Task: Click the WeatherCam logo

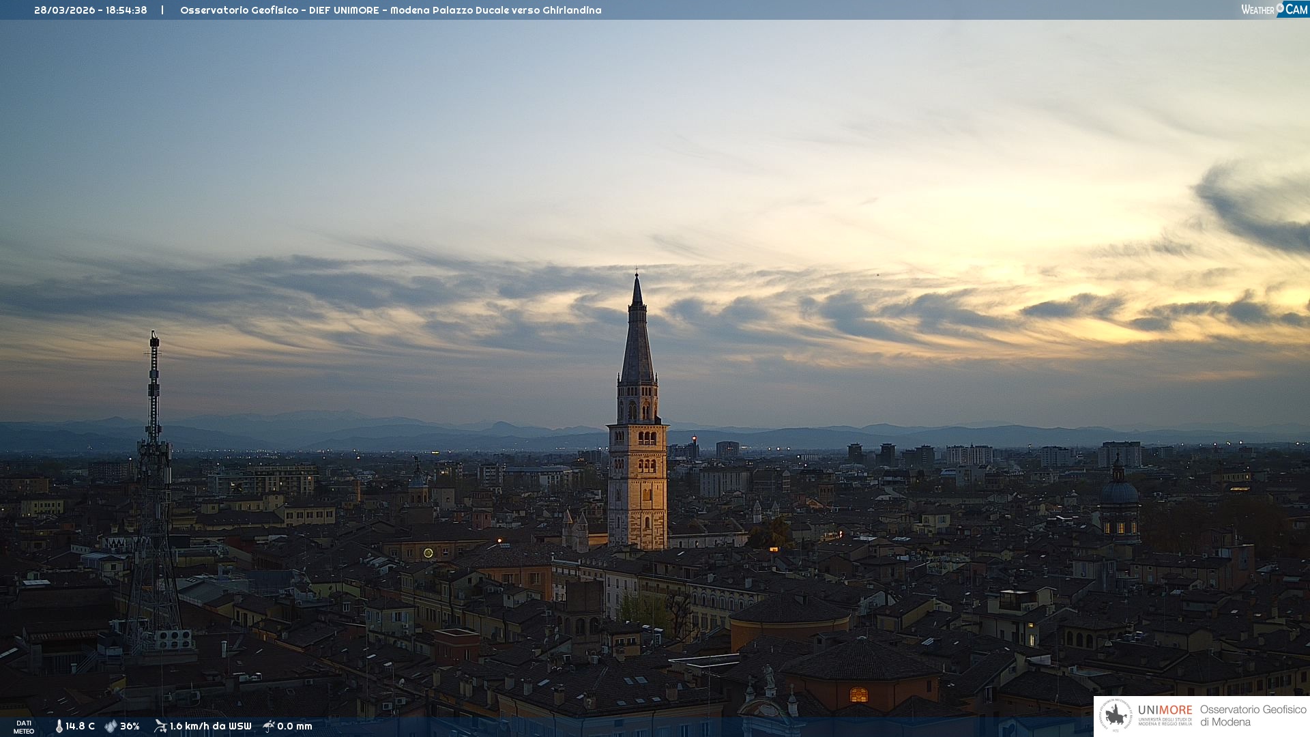Action: [x=1274, y=10]
